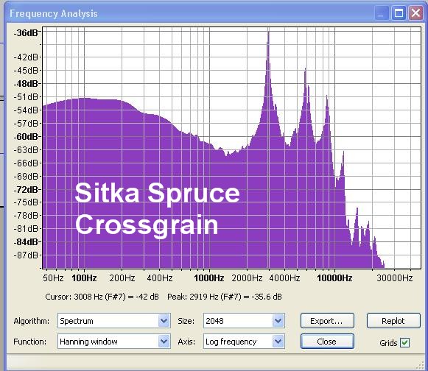
Task: Close window with red X icon
Action: [415, 13]
